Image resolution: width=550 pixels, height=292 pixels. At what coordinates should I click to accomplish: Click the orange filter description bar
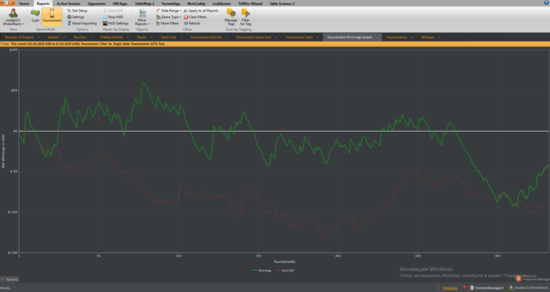coord(275,44)
